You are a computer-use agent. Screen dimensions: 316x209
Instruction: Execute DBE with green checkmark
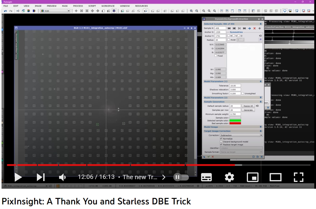[x=209, y=157]
